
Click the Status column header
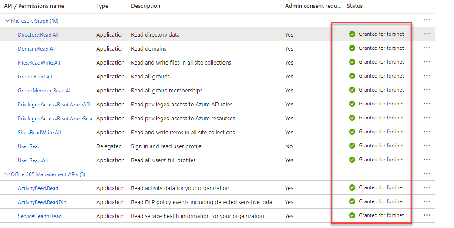pyautogui.click(x=355, y=6)
